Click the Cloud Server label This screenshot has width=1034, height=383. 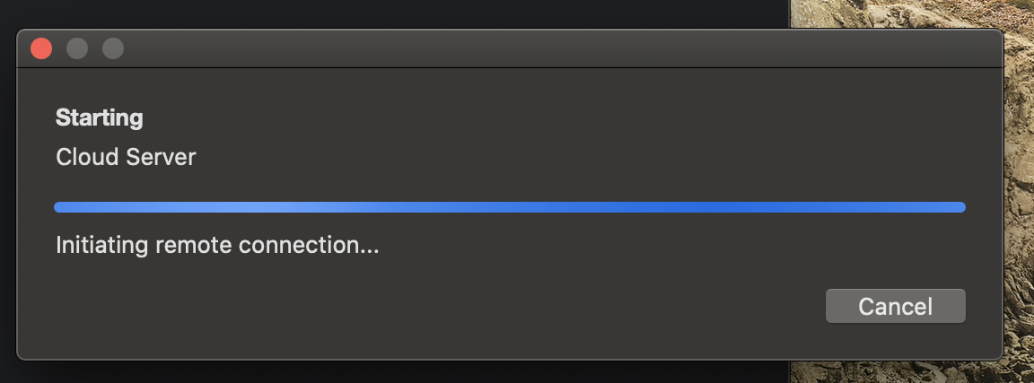coord(126,157)
